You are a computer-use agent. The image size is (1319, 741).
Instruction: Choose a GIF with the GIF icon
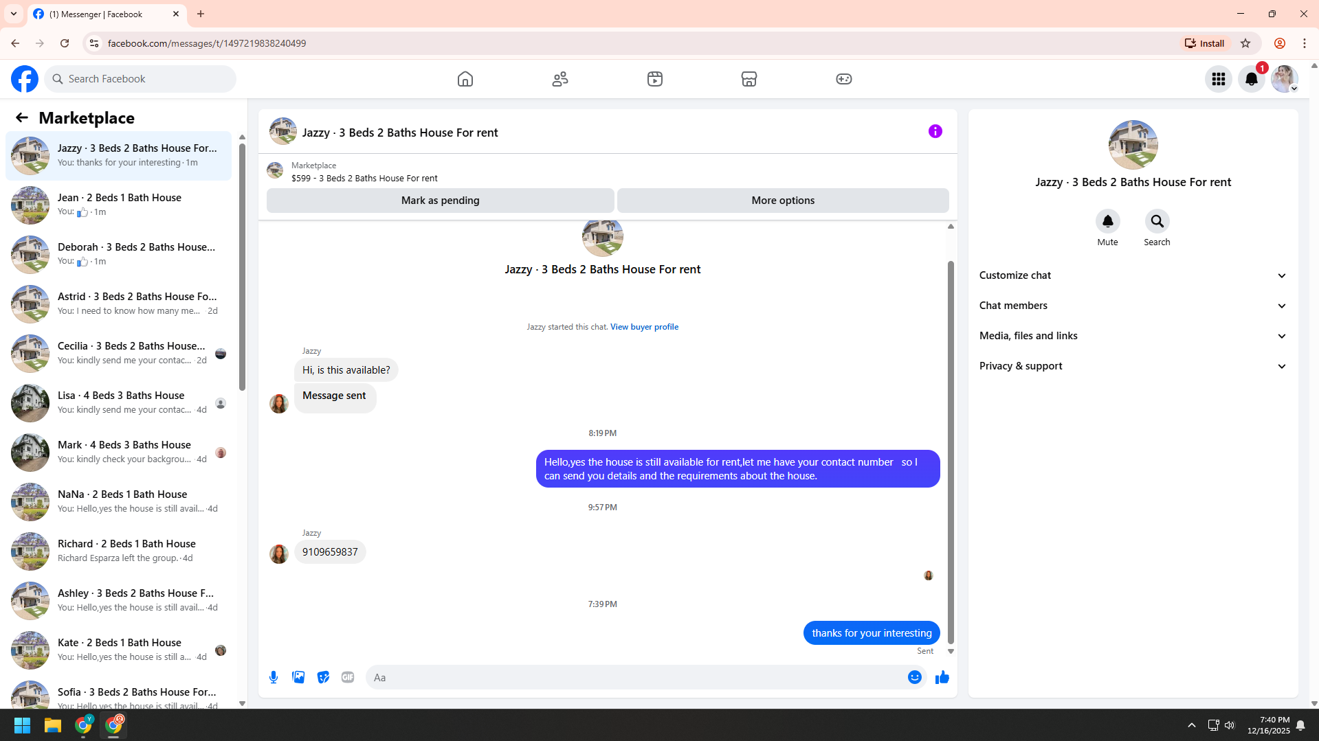point(348,678)
